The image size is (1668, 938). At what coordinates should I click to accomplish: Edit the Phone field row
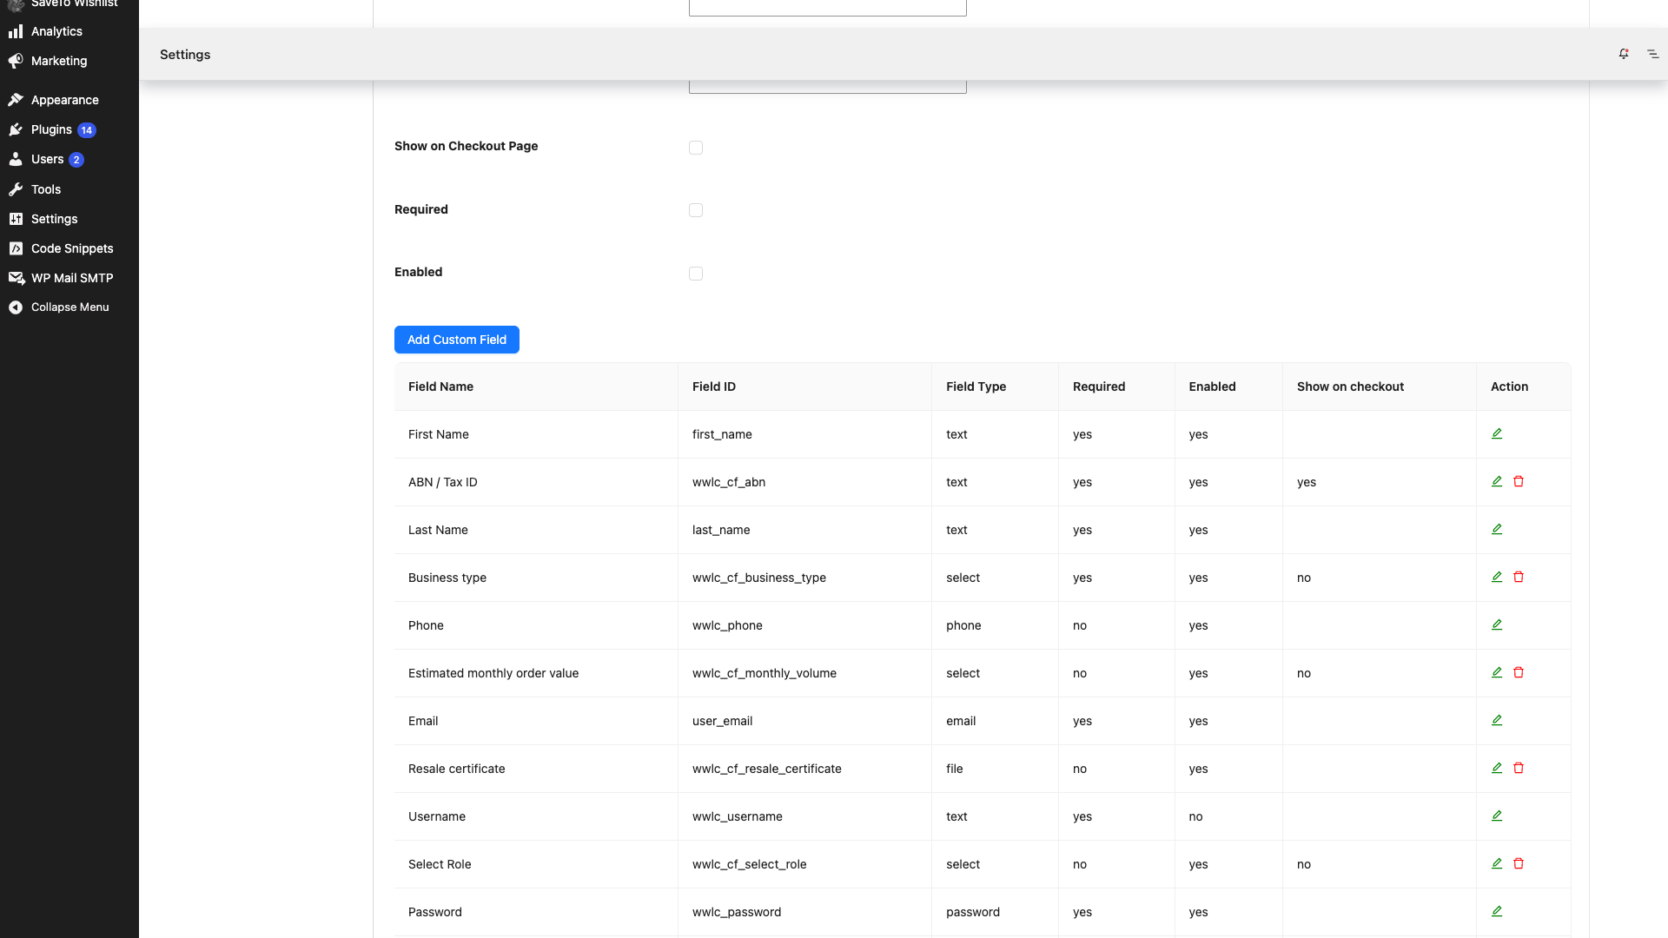[1497, 624]
